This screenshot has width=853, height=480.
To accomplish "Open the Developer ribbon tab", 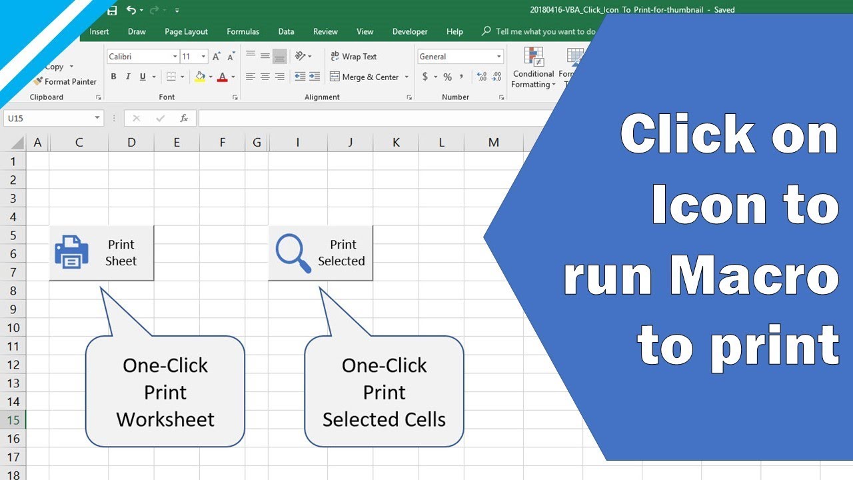I will [x=409, y=31].
